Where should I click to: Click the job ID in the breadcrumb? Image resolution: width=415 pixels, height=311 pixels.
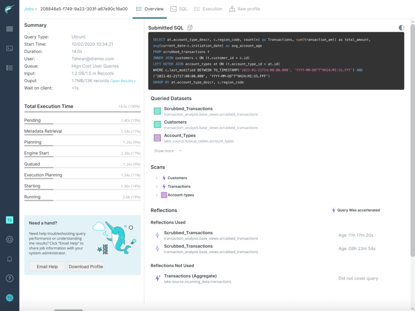tap(84, 9)
